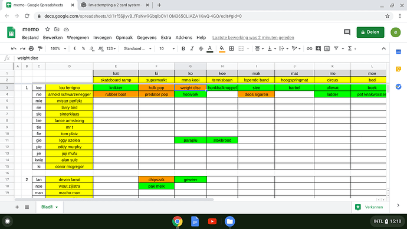
Task: Click the merge cells icon
Action: (x=241, y=48)
